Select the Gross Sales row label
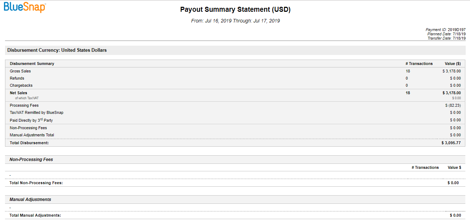470x222 pixels. [x=20, y=71]
